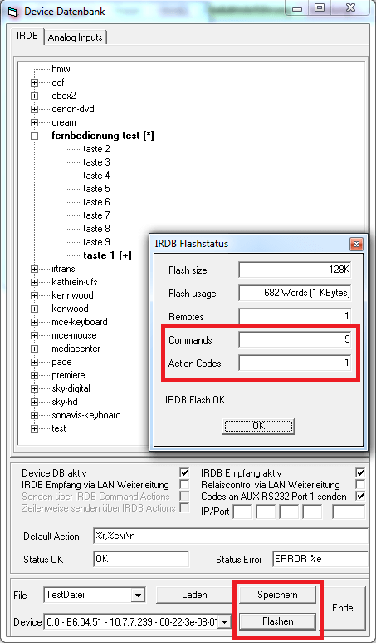Click the Ende button
This screenshot has height=643, width=376.
[x=343, y=608]
